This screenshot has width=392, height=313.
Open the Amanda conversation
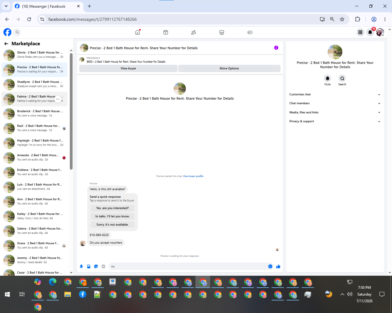coord(34,158)
